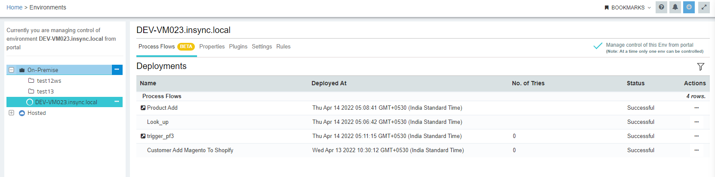Click the three-dot menu beside On-Premise
715x177 pixels.
coord(117,70)
